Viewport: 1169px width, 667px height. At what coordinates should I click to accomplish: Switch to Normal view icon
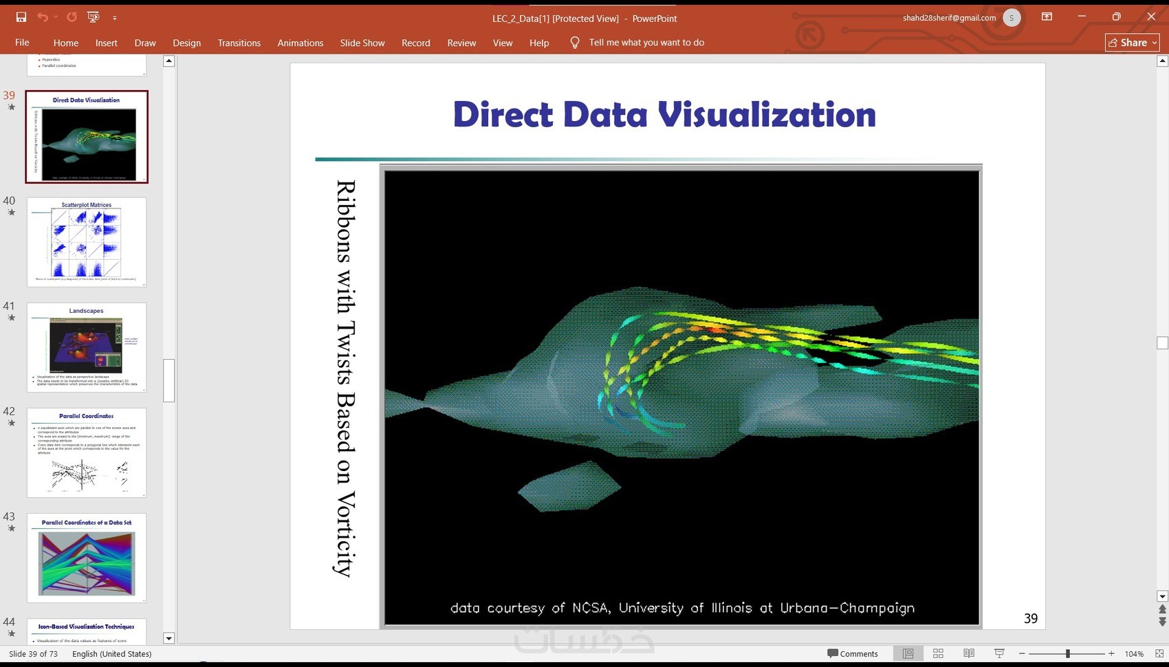tap(908, 653)
